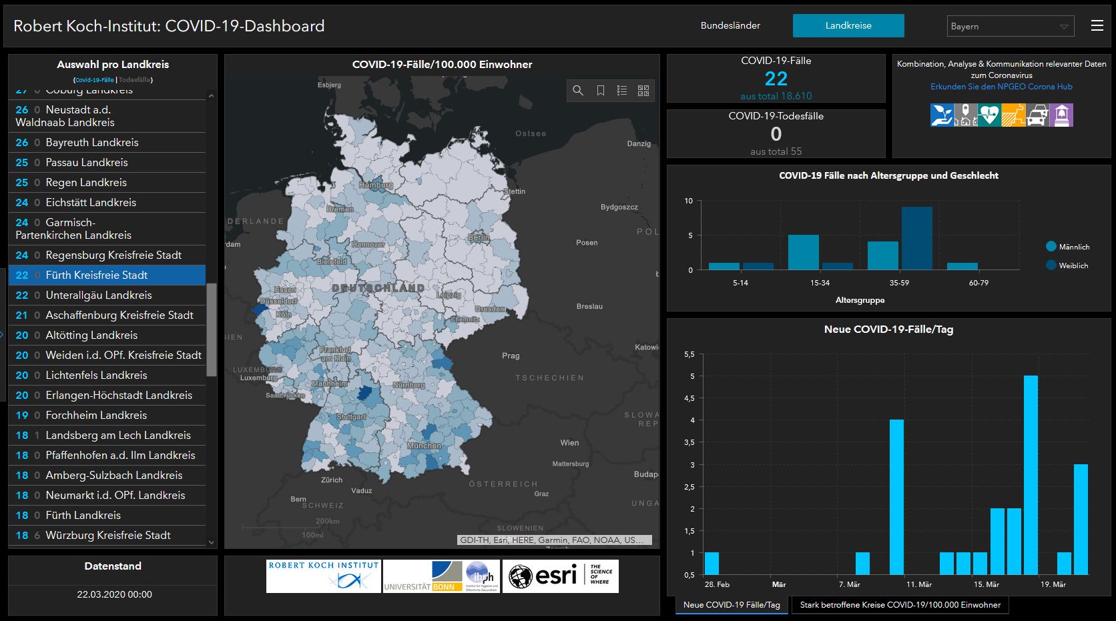The width and height of the screenshot is (1116, 621).
Task: Click the Landkreis list scrollbar thumb
Action: [212, 330]
